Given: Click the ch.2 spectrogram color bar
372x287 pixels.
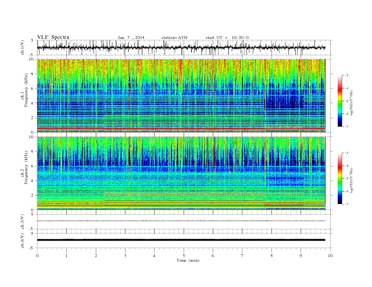Looking at the screenshot, I should click(340, 178).
